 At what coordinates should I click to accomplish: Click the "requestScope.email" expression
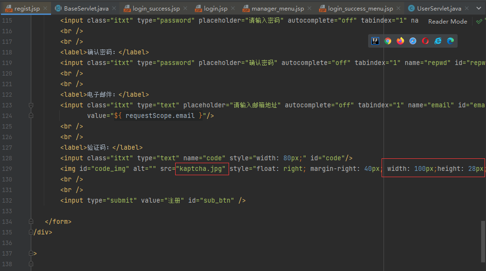click(x=160, y=116)
